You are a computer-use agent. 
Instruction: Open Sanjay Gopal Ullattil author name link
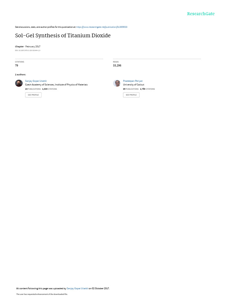pos(36,81)
